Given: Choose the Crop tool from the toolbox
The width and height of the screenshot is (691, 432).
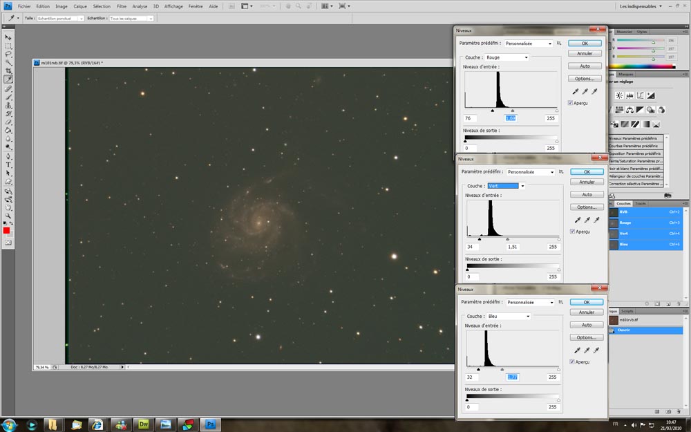Looking at the screenshot, I should coord(8,71).
